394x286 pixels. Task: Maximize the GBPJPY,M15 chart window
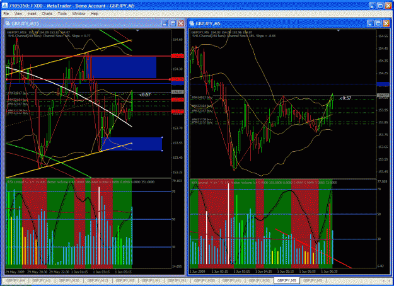click(173, 23)
